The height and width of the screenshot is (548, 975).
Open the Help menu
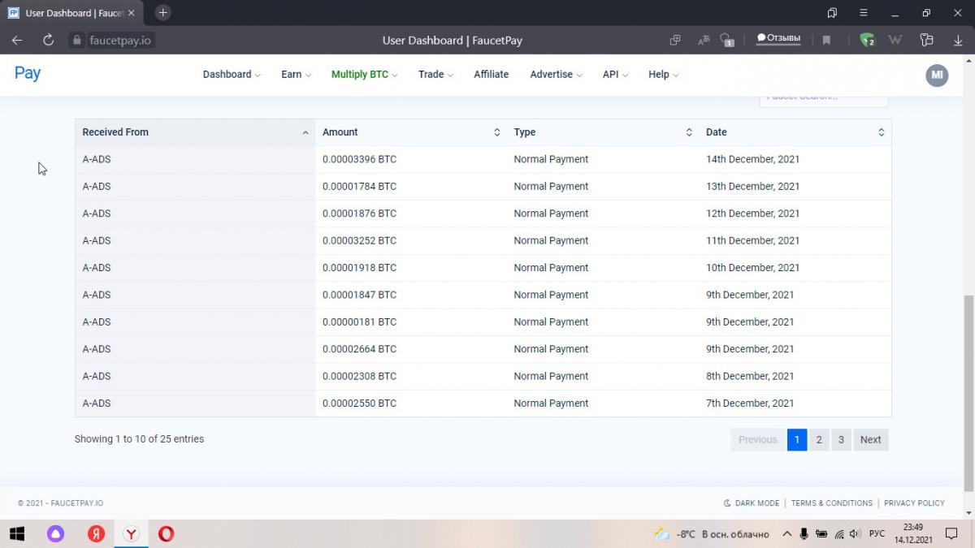coord(663,75)
